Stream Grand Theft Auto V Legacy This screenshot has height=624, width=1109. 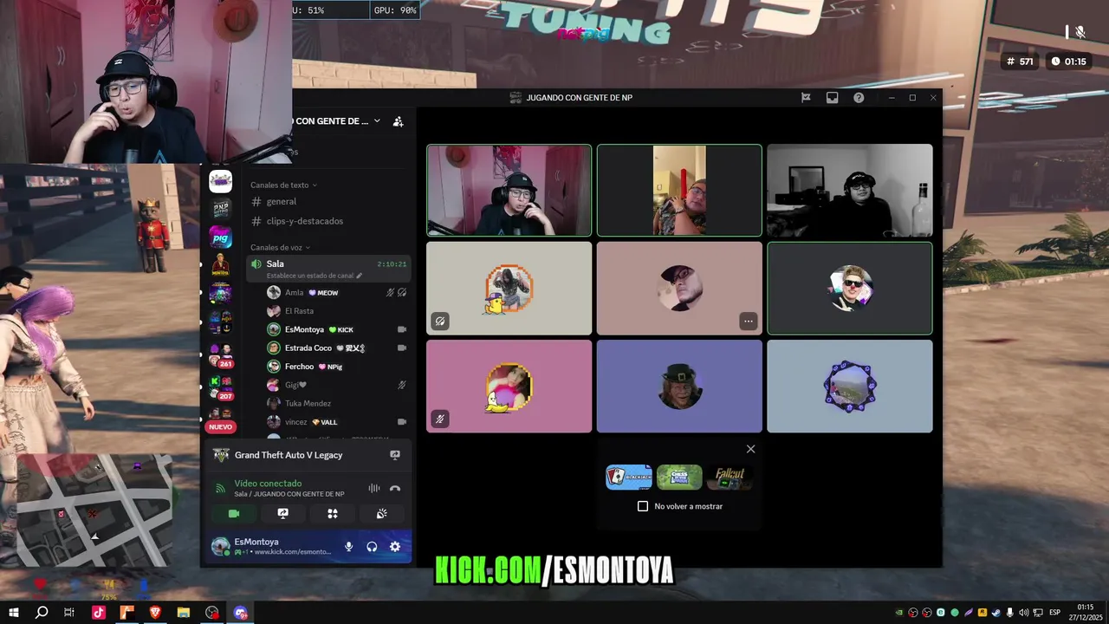(395, 455)
